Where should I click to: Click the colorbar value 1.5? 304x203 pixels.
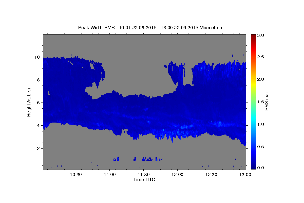(261, 102)
